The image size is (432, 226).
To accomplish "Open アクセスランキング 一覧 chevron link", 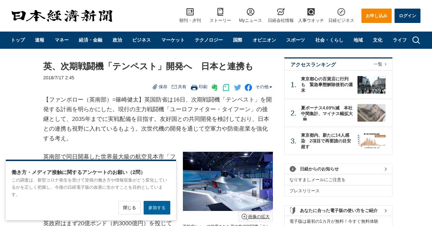I will (380, 64).
